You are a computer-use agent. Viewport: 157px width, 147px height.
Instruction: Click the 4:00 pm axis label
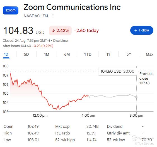tap(88, 116)
